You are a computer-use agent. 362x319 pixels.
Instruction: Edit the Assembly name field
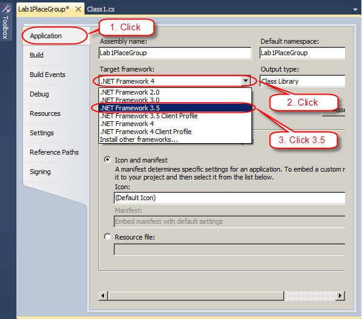click(x=175, y=53)
